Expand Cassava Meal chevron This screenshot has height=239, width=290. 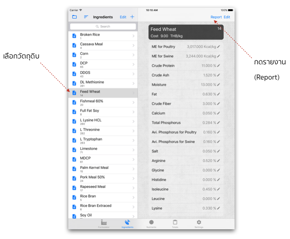pos(133,46)
